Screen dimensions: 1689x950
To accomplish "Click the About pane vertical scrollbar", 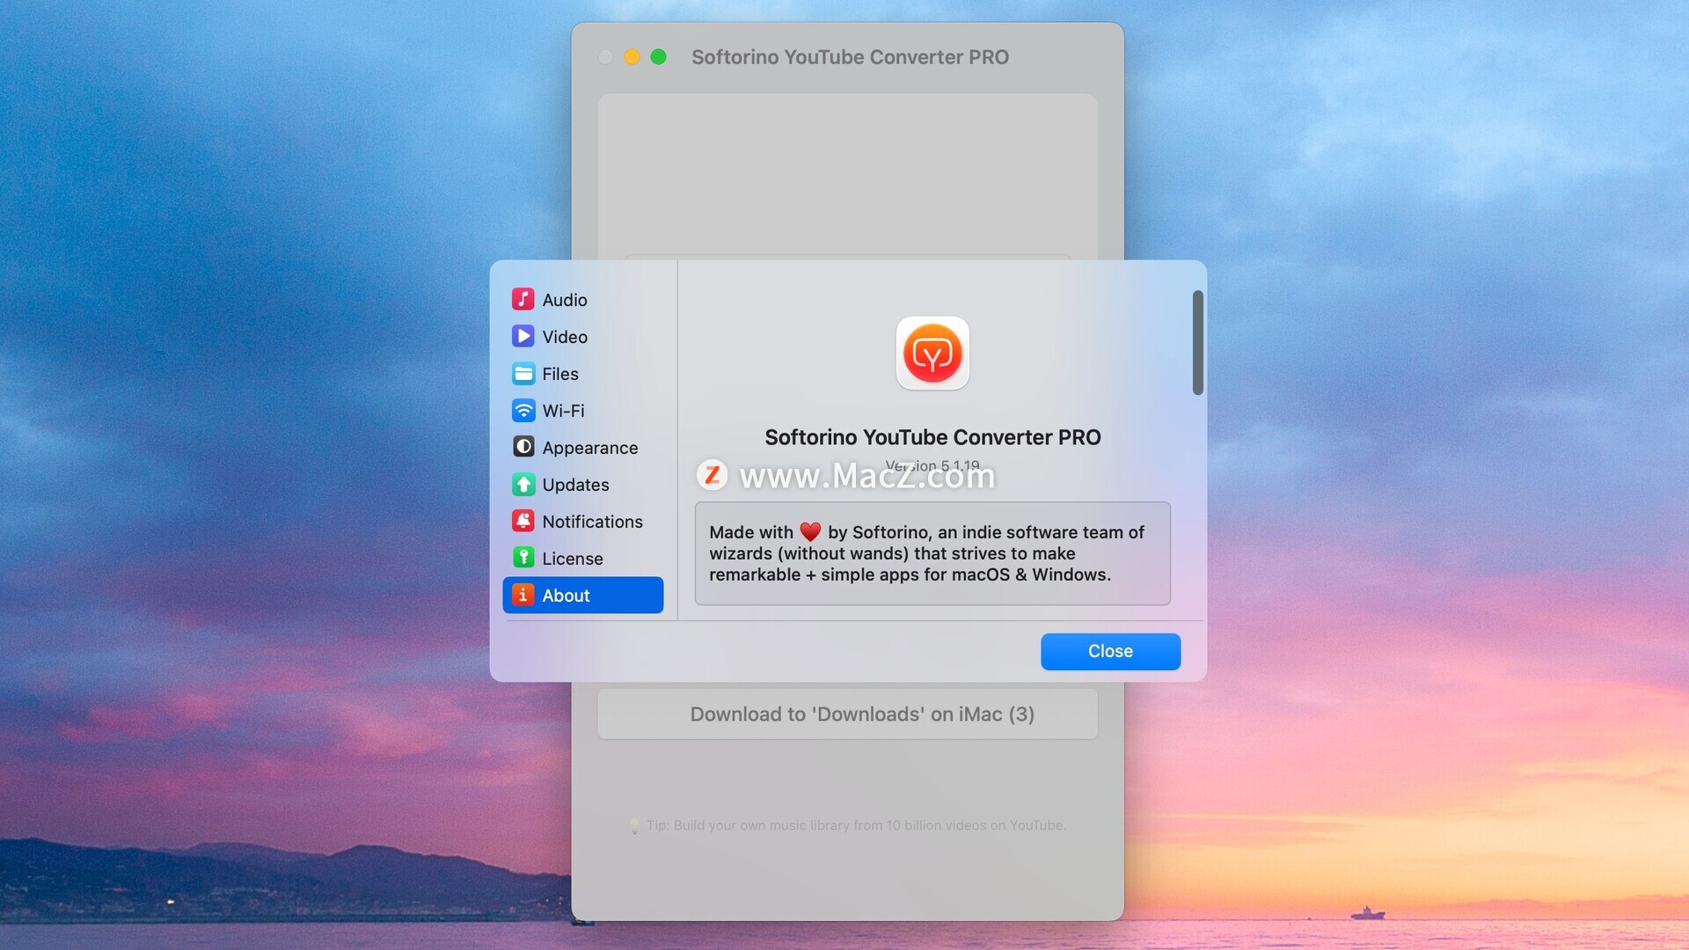I will tap(1197, 343).
